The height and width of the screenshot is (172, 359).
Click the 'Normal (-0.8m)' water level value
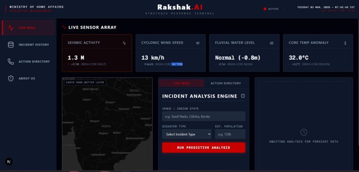[238, 58]
